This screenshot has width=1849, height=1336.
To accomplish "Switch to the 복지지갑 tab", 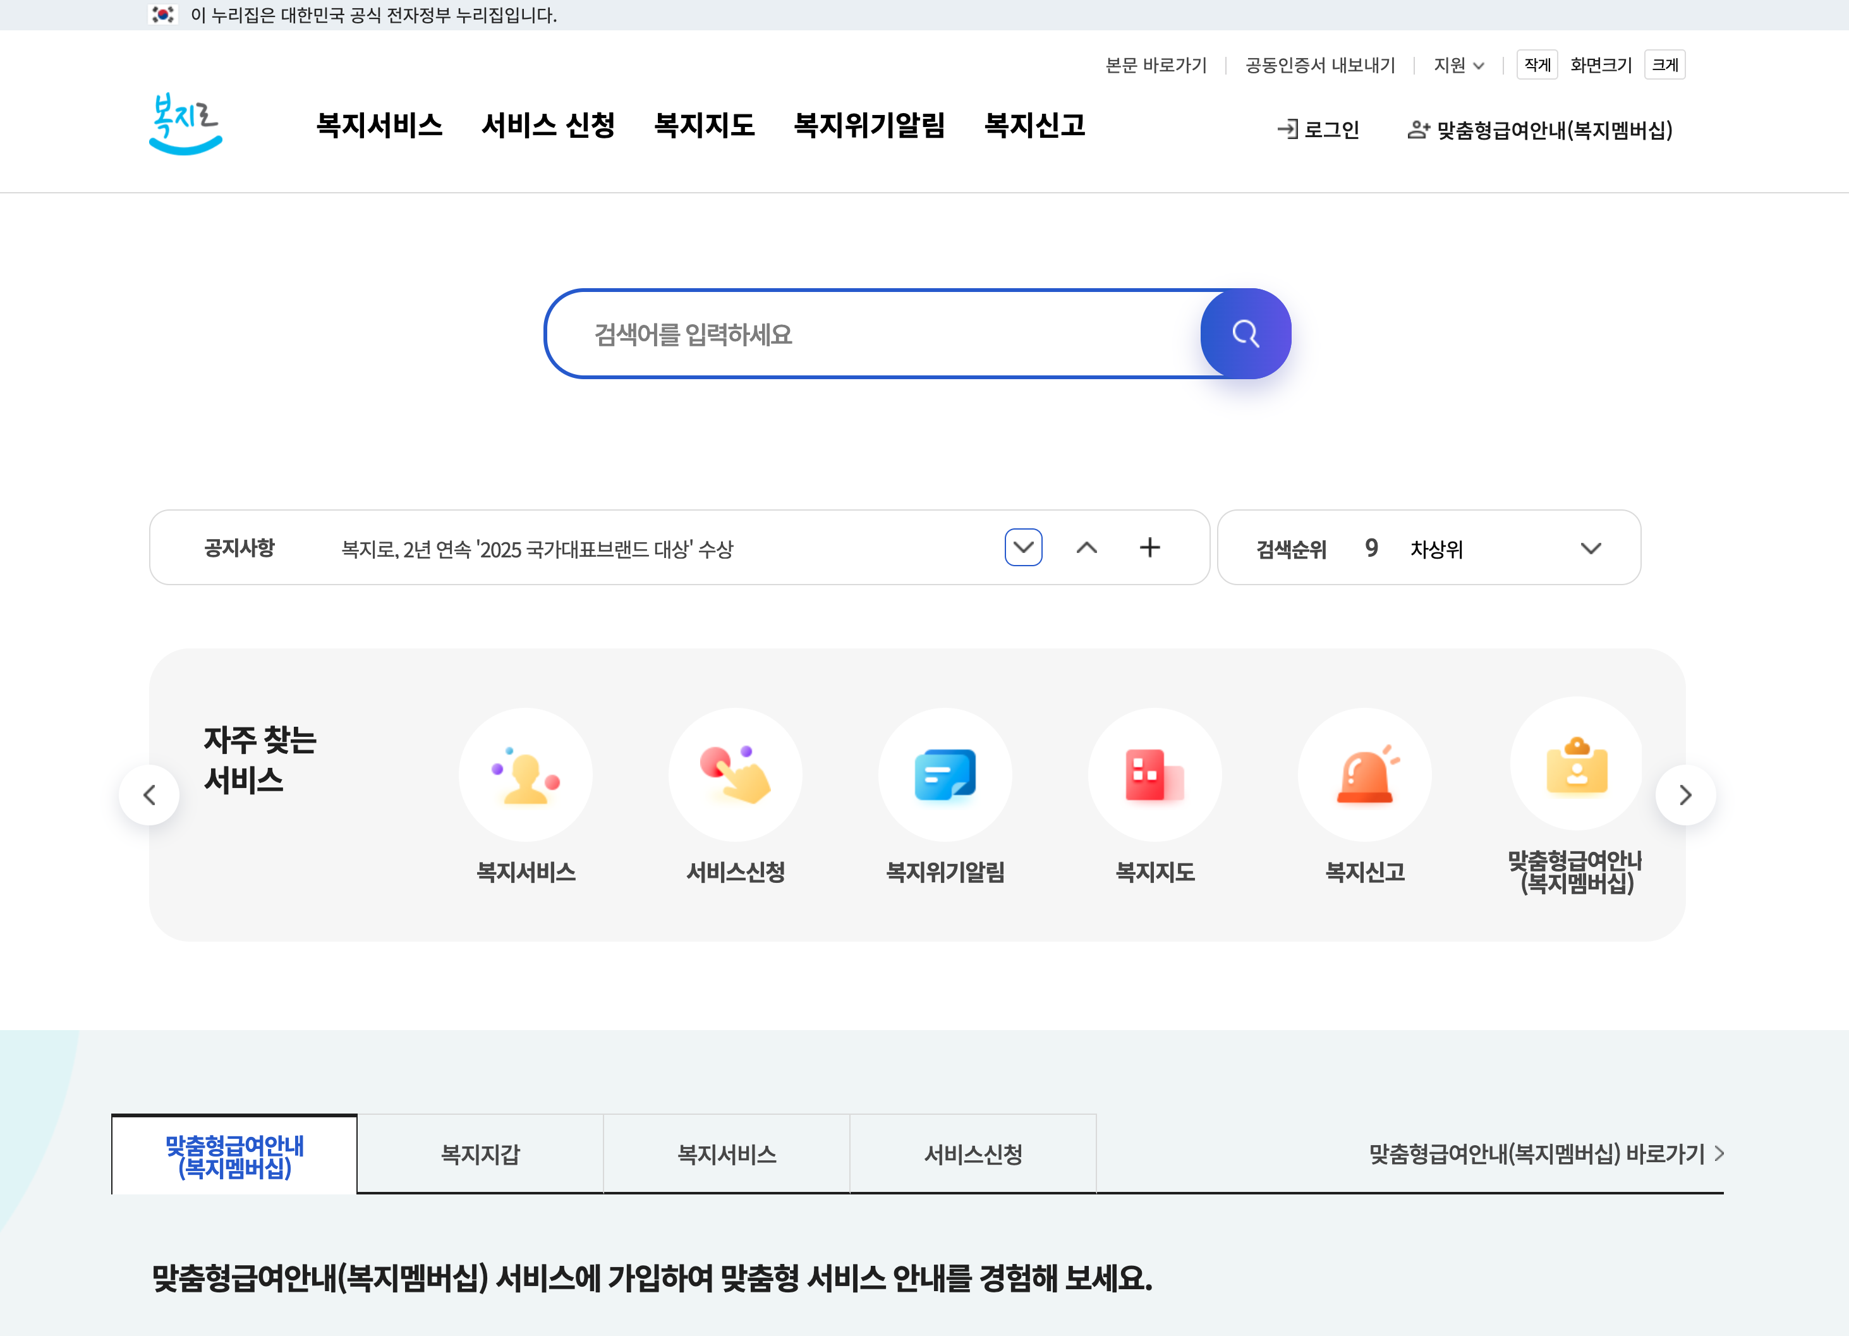I will [480, 1154].
